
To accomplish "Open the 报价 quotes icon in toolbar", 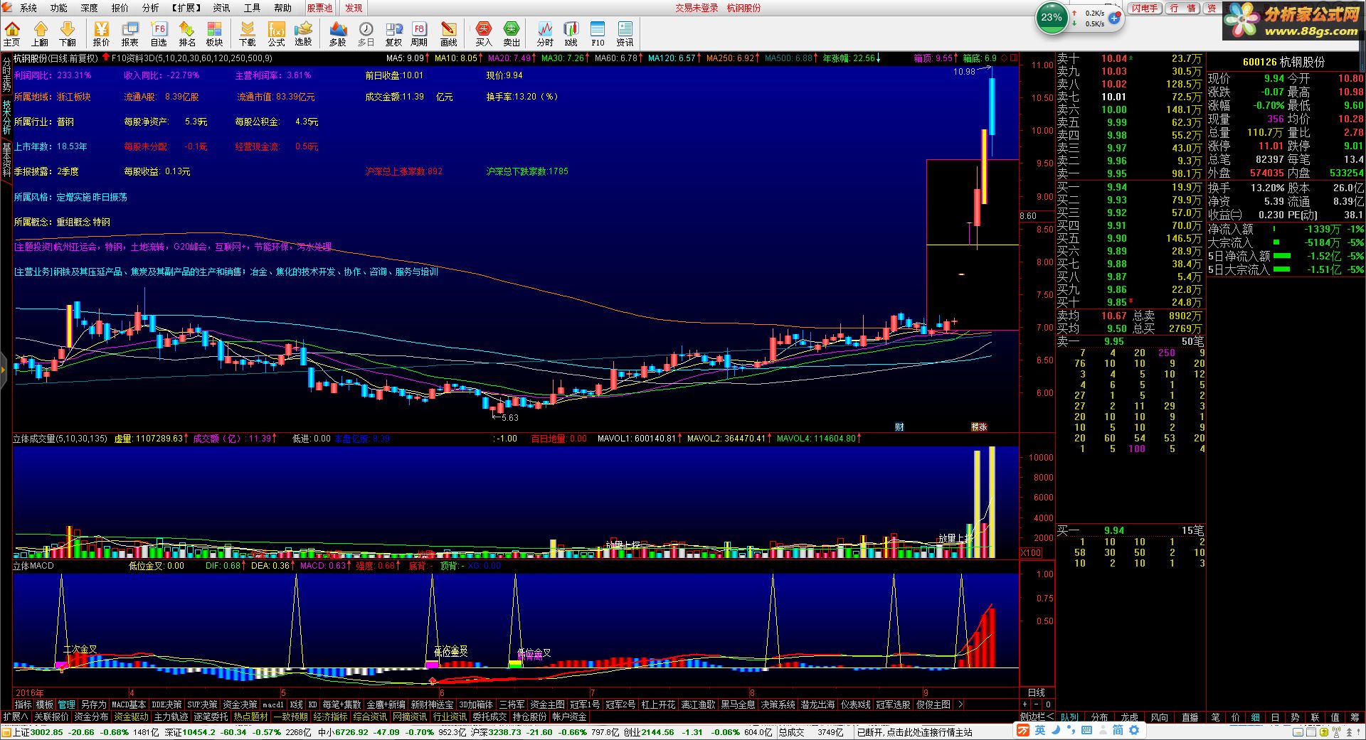I will coord(102,33).
